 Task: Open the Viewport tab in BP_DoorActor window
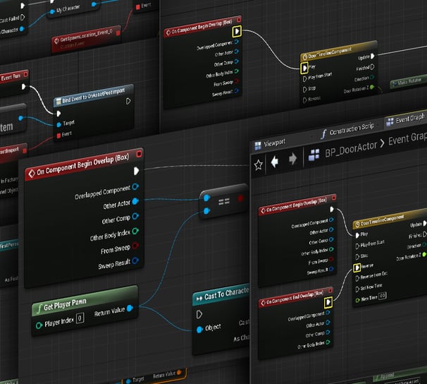coord(270,144)
